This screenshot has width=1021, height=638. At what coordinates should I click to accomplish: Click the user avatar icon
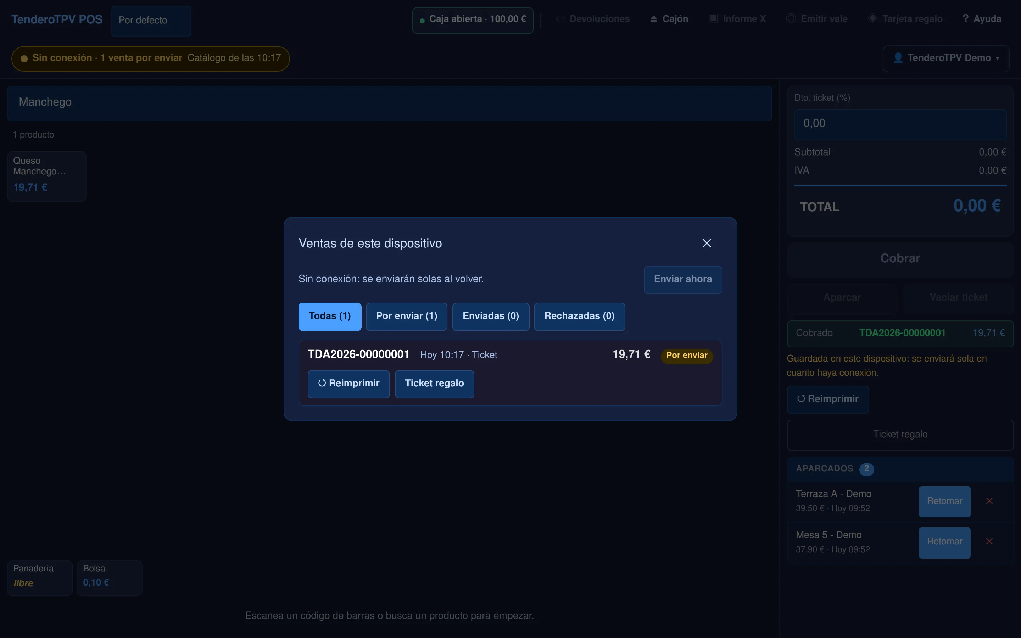click(898, 58)
